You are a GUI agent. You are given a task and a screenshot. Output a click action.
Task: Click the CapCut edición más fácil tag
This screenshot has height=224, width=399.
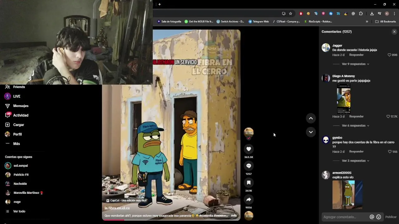[x=126, y=201]
